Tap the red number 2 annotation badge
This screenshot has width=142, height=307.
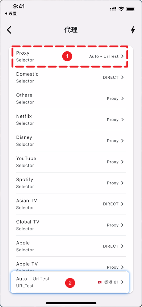point(70,283)
